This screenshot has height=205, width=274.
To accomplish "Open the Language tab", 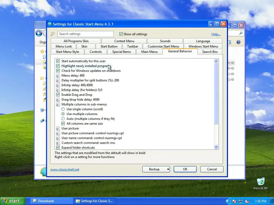I will tap(203, 41).
